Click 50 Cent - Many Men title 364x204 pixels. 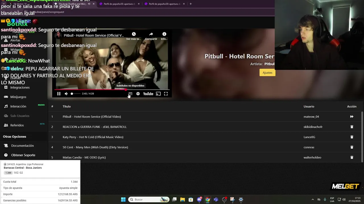tap(95, 147)
